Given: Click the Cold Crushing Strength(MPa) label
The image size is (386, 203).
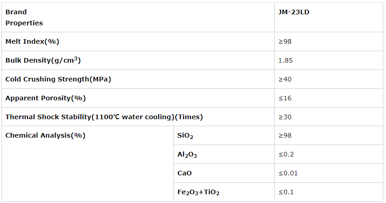Looking at the screenshot, I should (58, 79).
